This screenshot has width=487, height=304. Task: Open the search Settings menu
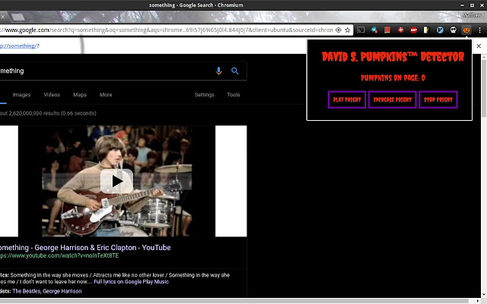tap(205, 94)
